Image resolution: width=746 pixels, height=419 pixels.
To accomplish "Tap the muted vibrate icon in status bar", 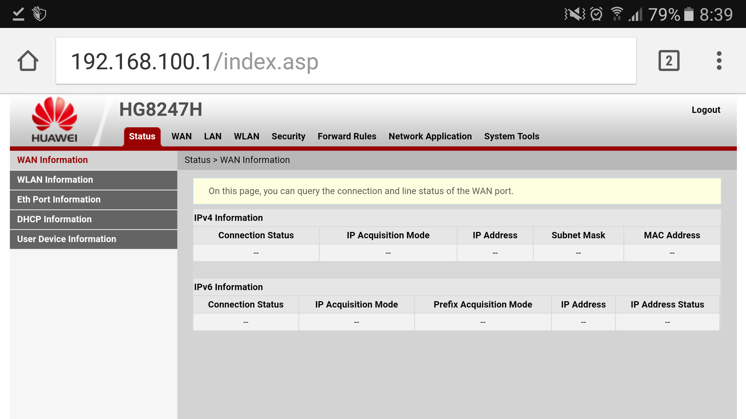I will tap(575, 14).
